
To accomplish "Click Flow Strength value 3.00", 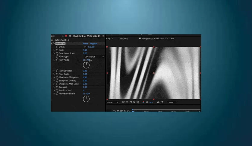I will [x=85, y=71].
